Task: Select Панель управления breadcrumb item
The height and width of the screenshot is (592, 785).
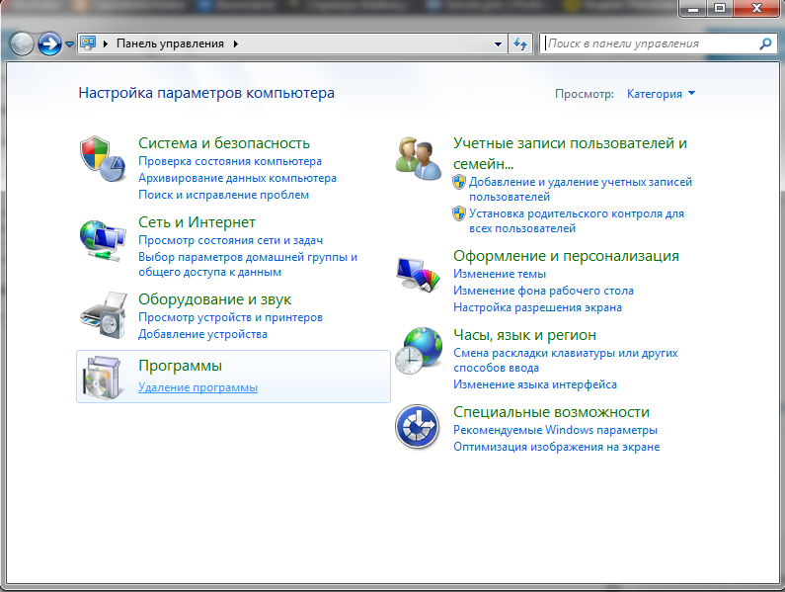Action: pyautogui.click(x=170, y=43)
